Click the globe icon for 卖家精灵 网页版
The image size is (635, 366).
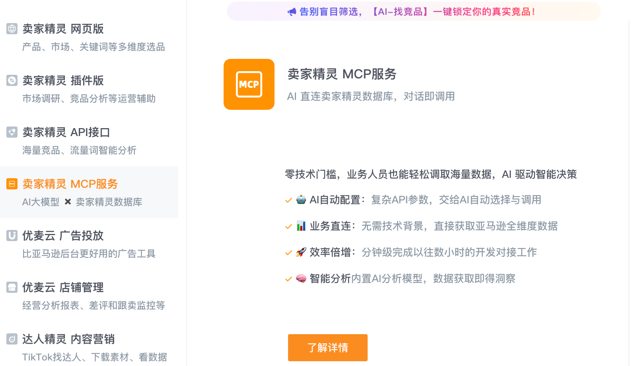point(12,29)
